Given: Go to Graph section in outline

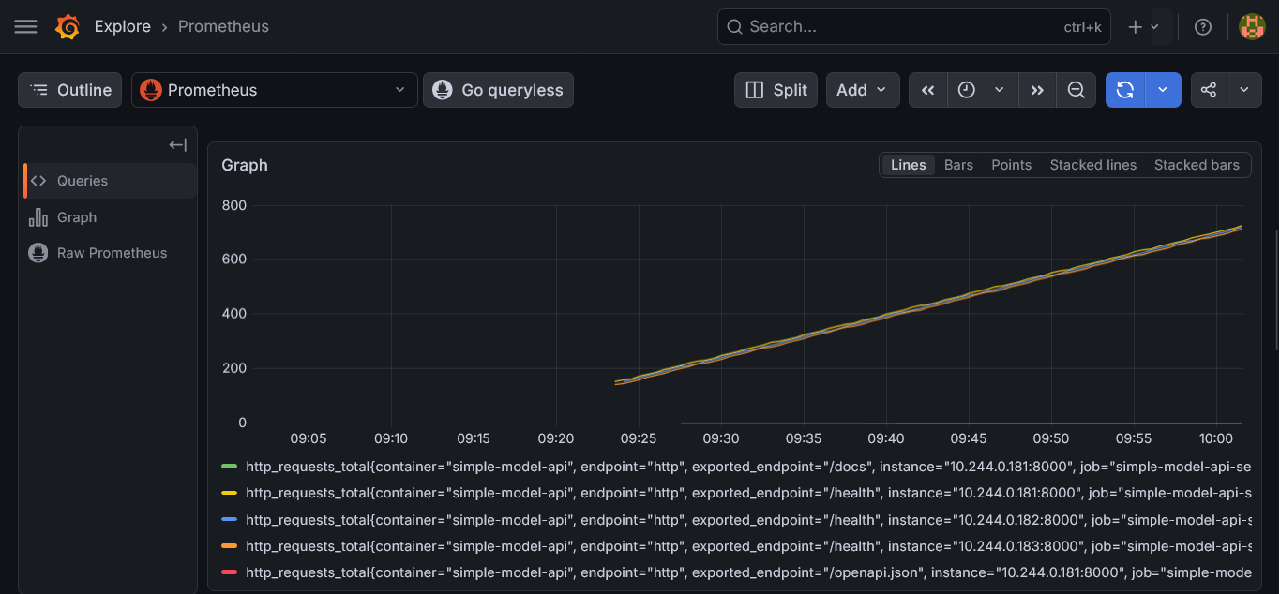Looking at the screenshot, I should [x=110, y=217].
